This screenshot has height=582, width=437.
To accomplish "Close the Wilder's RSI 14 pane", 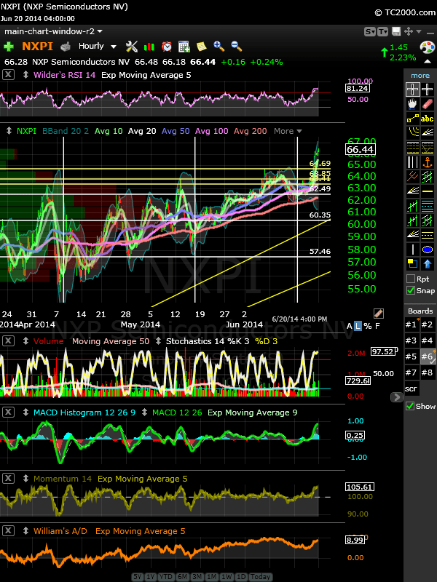I will (9, 75).
